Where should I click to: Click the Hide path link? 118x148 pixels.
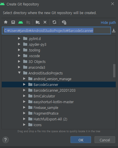(x=108, y=23)
